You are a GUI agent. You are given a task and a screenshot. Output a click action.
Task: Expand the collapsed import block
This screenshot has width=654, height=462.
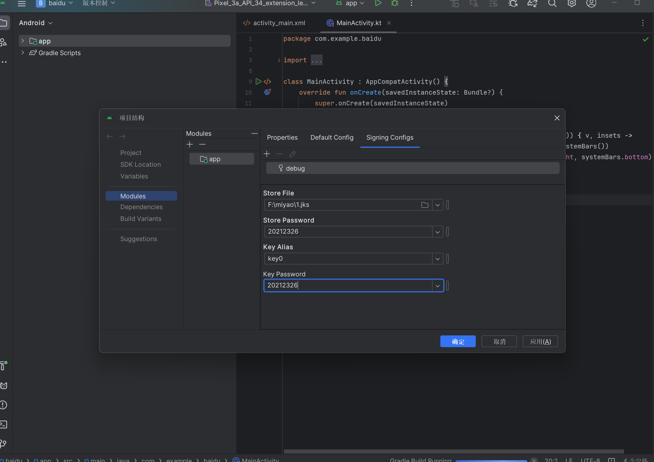click(279, 60)
